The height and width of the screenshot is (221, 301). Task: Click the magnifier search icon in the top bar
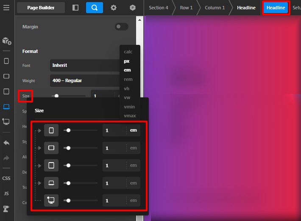(94, 8)
